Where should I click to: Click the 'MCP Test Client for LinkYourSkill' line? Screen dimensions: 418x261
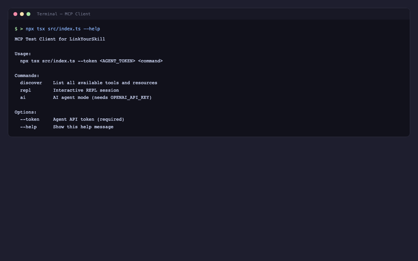point(60,39)
